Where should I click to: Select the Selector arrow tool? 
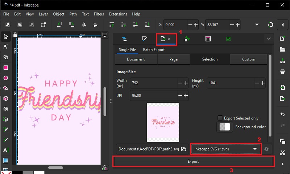6,37
